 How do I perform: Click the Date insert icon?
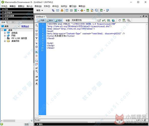88,10
